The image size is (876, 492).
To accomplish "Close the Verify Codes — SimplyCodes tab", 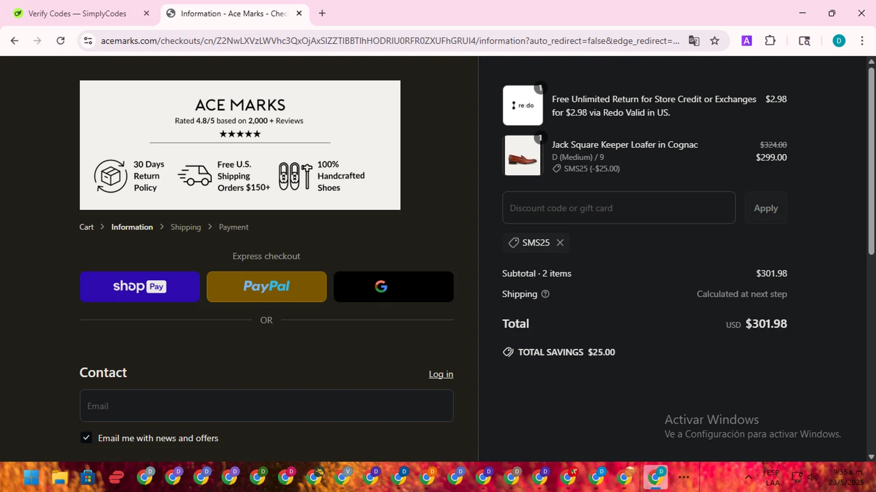I will [147, 13].
